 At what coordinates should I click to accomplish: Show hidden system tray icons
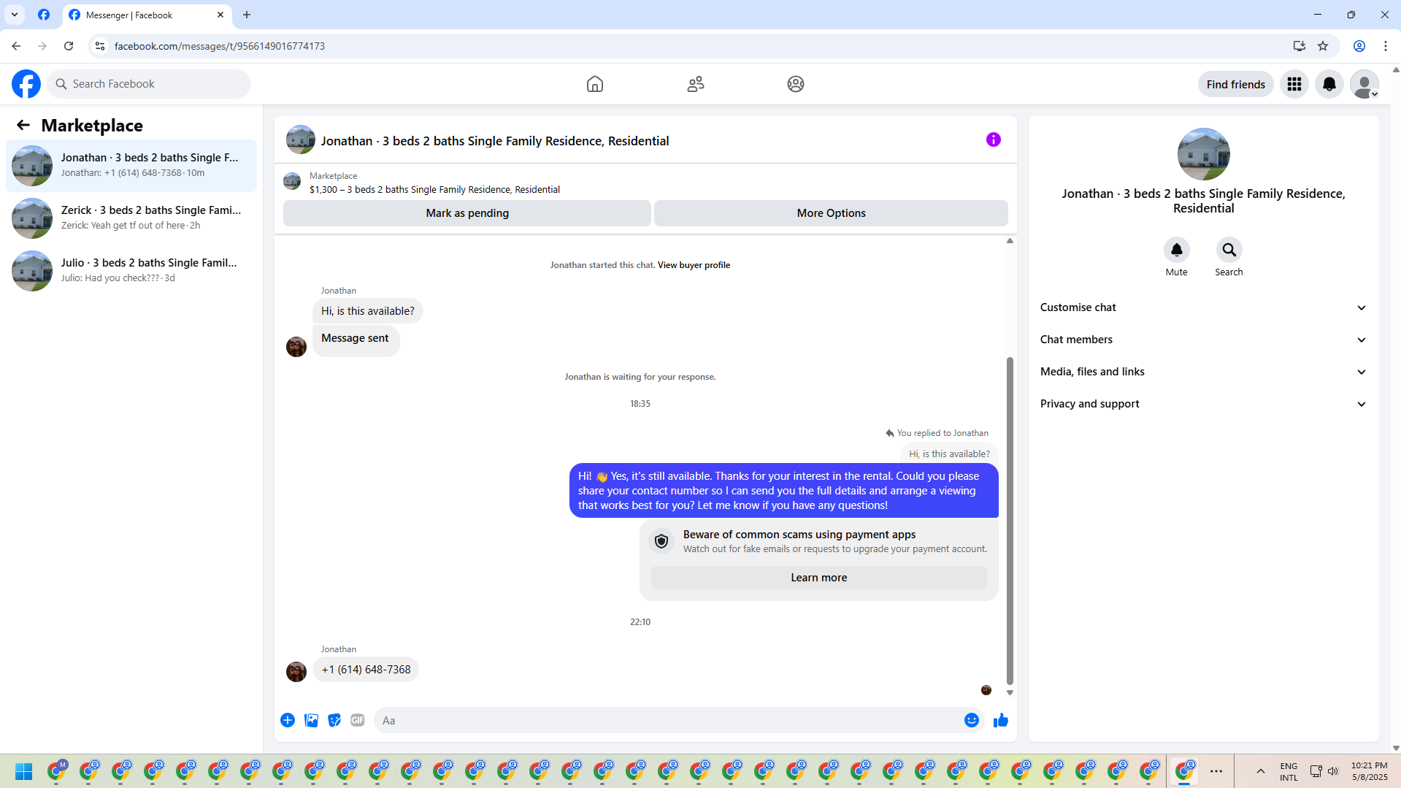[1261, 771]
